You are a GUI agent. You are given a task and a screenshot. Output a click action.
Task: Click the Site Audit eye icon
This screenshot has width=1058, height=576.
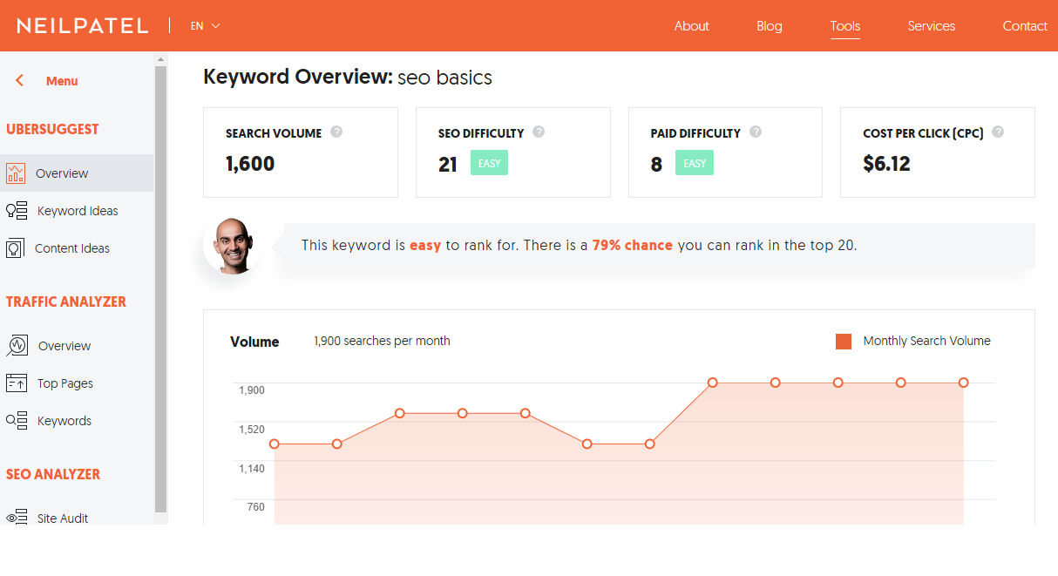pyautogui.click(x=17, y=518)
